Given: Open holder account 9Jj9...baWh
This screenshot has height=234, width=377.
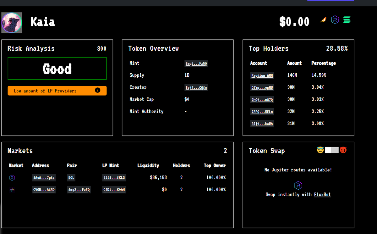Looking at the screenshot, I should 262,124.
